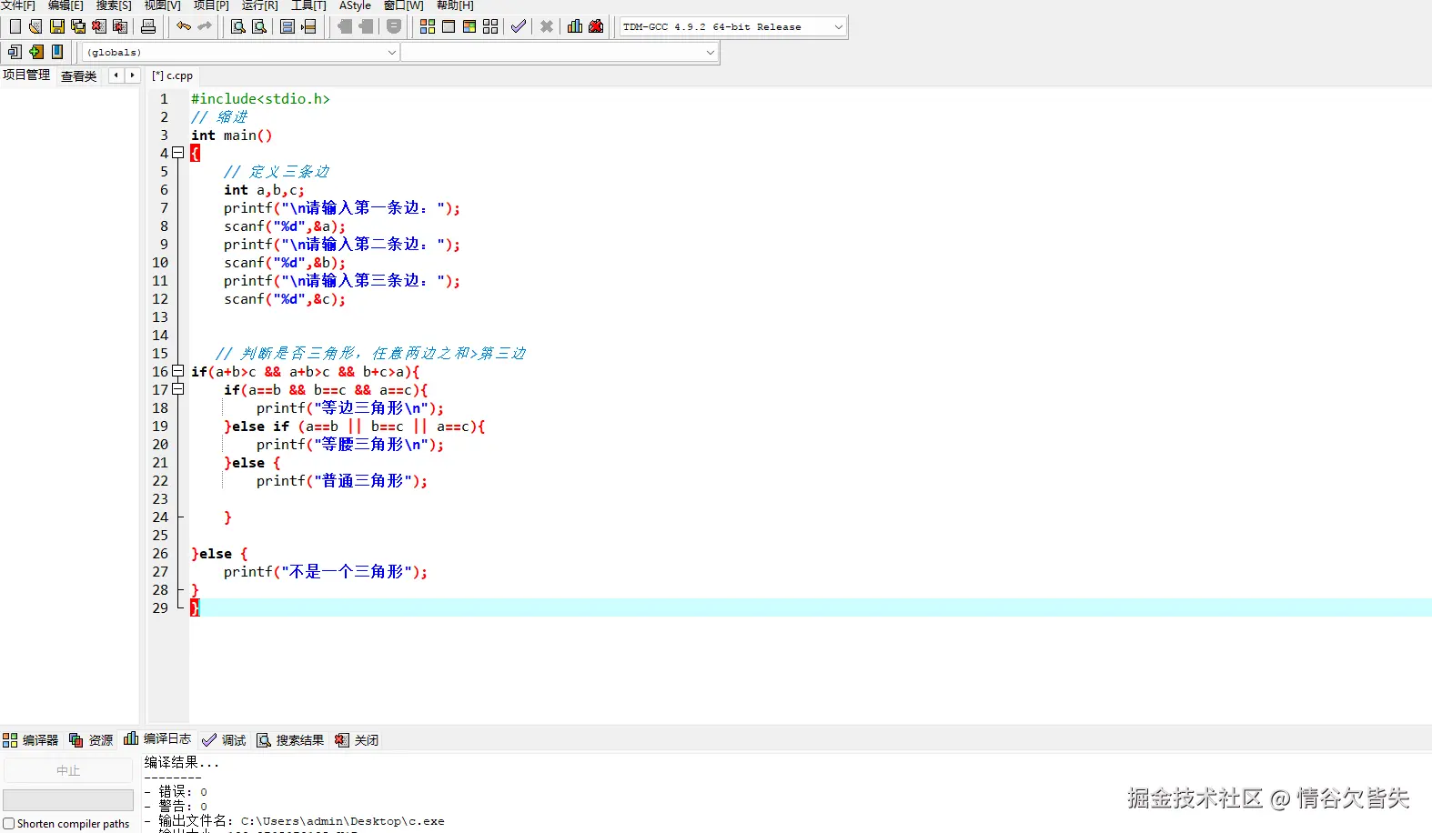This screenshot has width=1432, height=833.
Task: Undo the last edit via toolbar arrow
Action: pyautogui.click(x=183, y=26)
